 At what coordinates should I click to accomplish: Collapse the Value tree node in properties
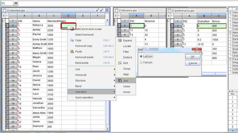pos(230,12)
